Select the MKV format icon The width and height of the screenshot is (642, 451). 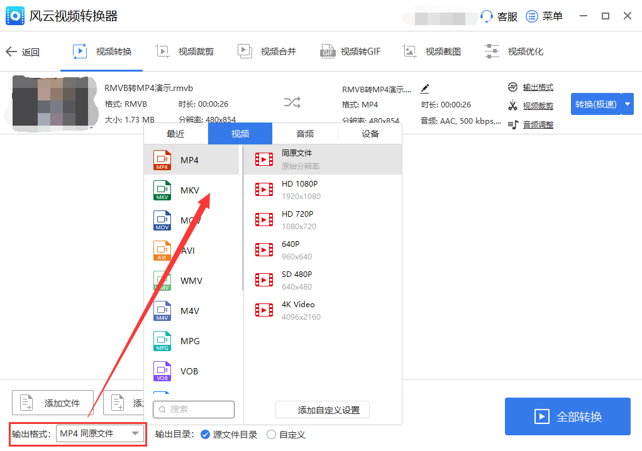(x=162, y=190)
